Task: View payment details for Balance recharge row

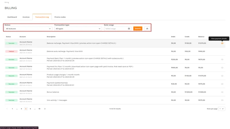Action: point(222,43)
